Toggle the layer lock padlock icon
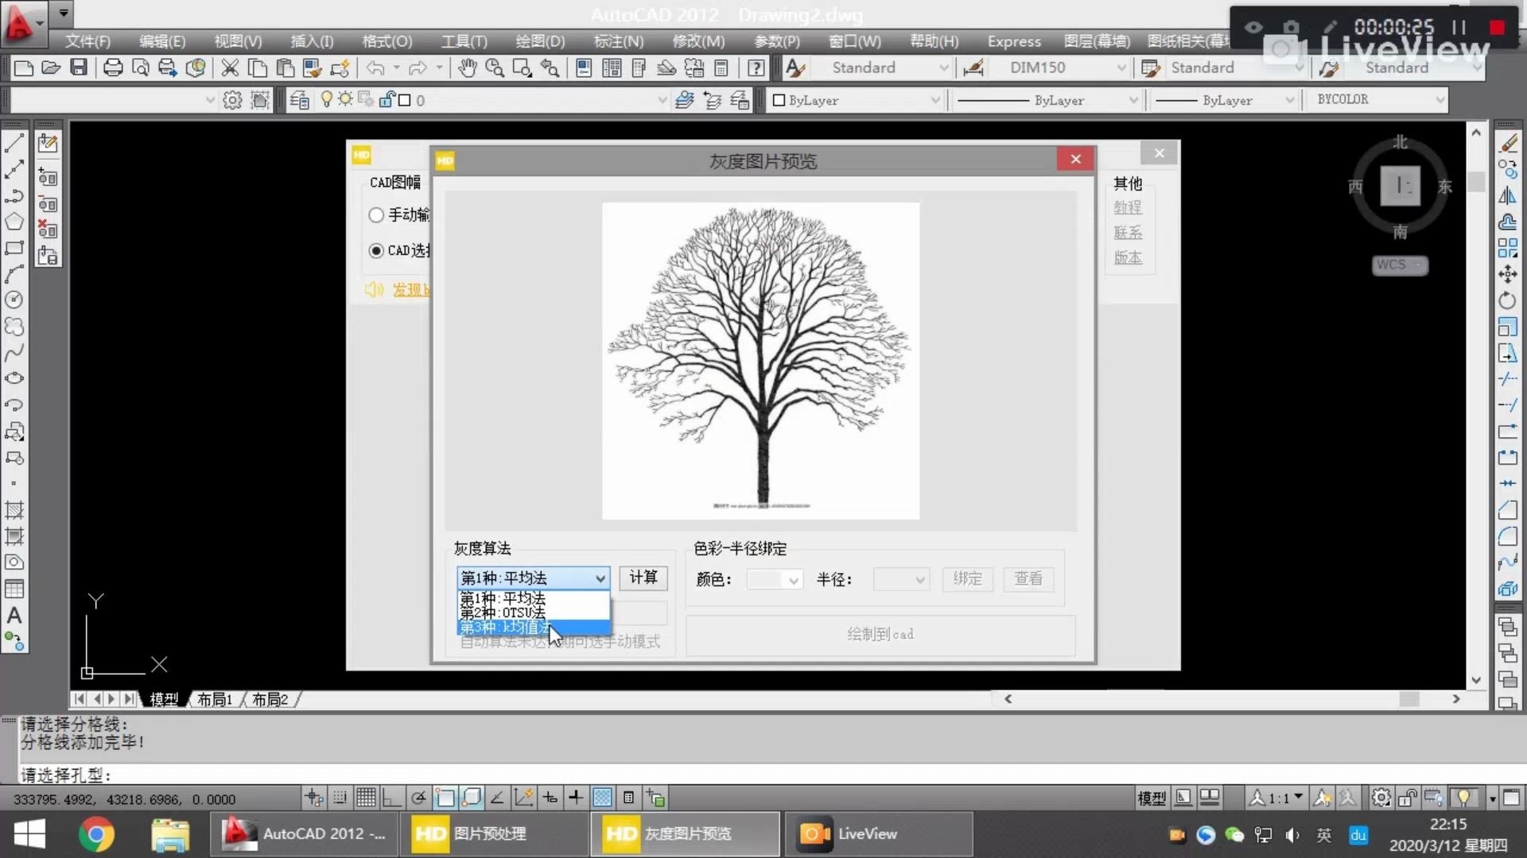 (387, 100)
